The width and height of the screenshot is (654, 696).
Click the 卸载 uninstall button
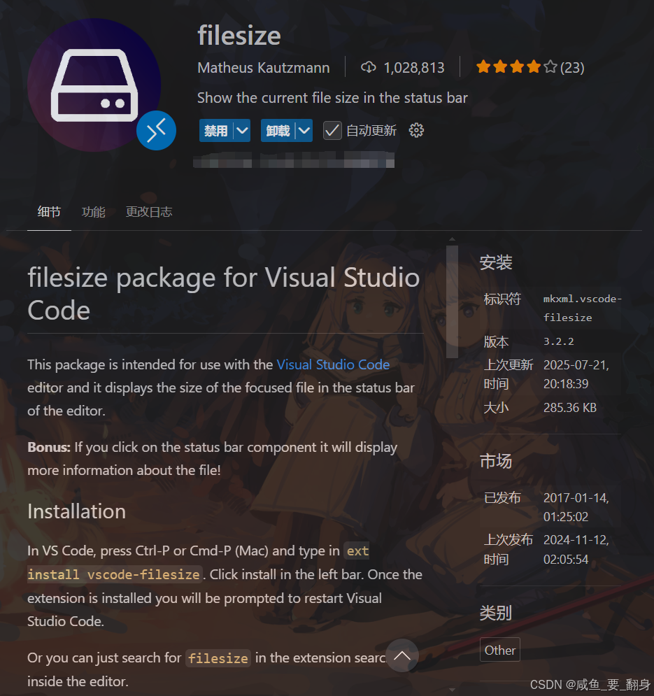coord(278,131)
